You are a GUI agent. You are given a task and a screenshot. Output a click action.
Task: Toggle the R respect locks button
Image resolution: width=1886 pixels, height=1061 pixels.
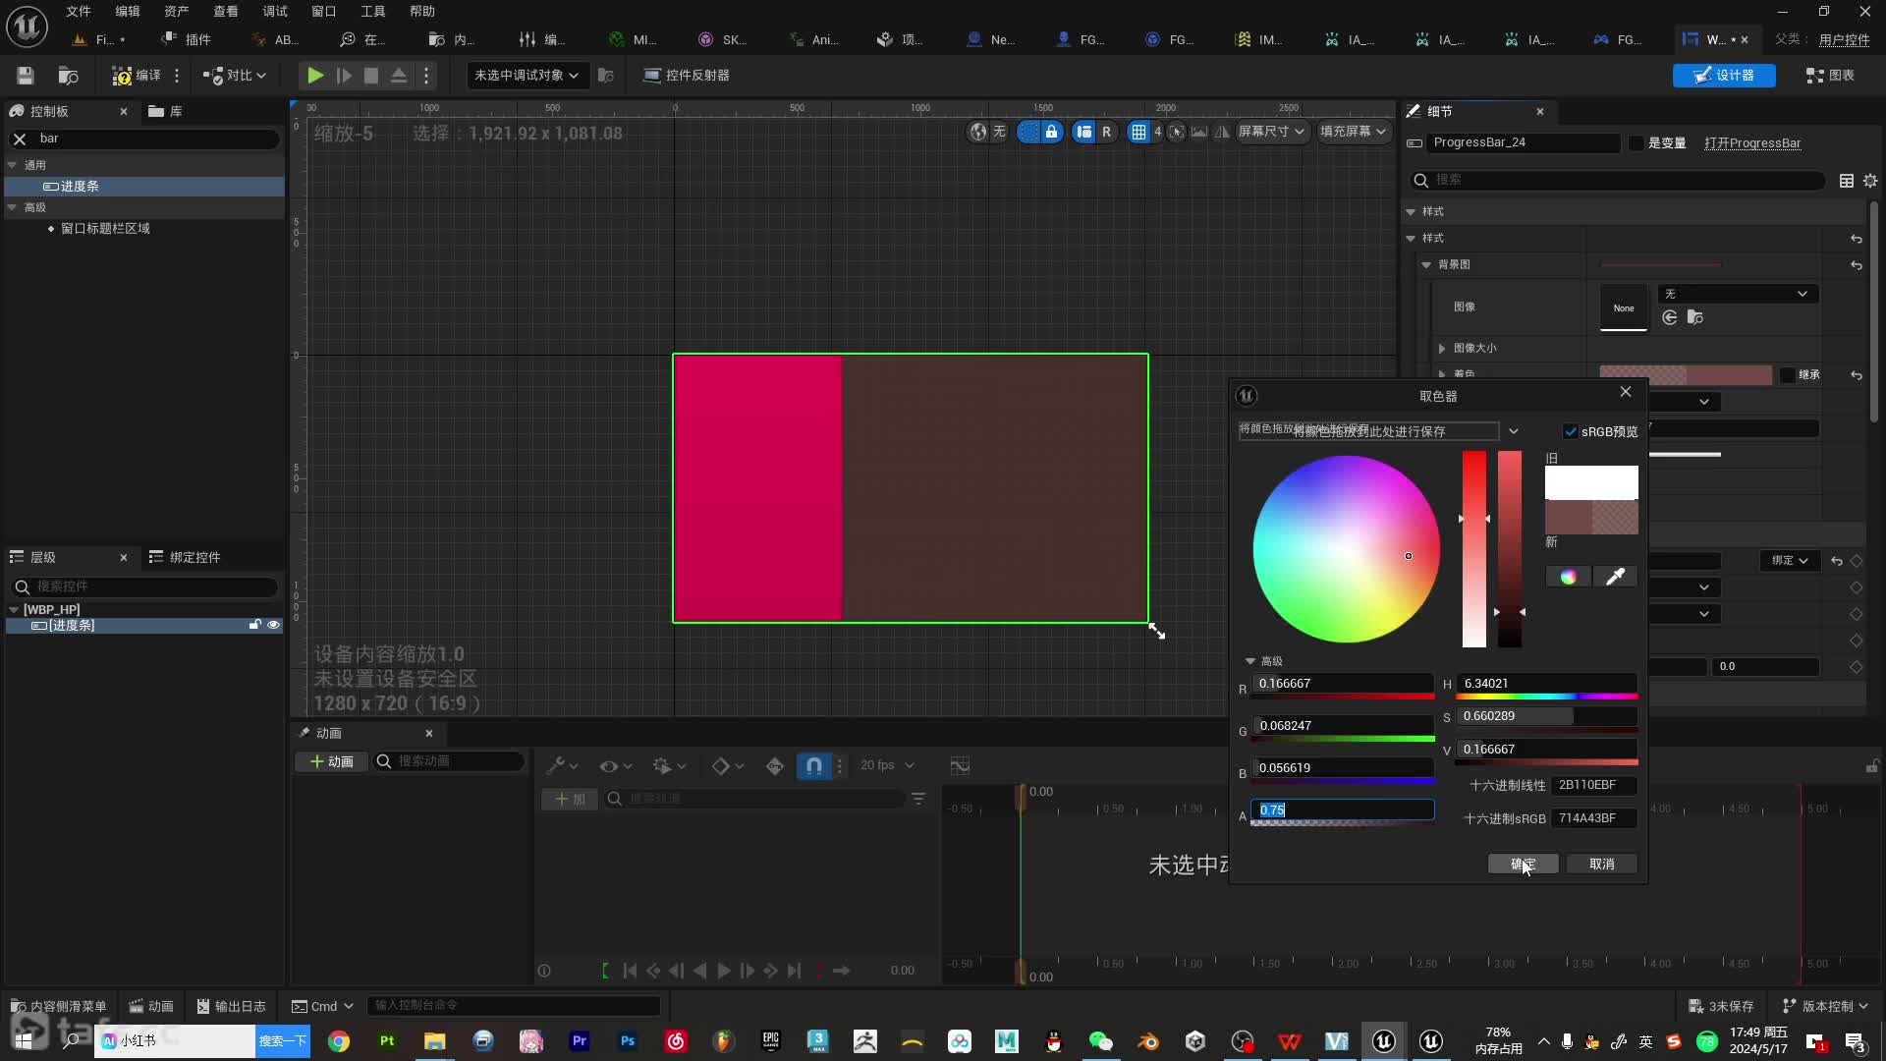1106,132
